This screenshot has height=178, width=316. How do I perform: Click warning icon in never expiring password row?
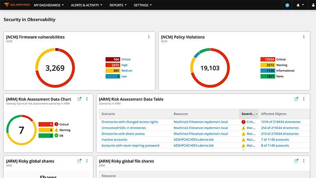(x=243, y=146)
